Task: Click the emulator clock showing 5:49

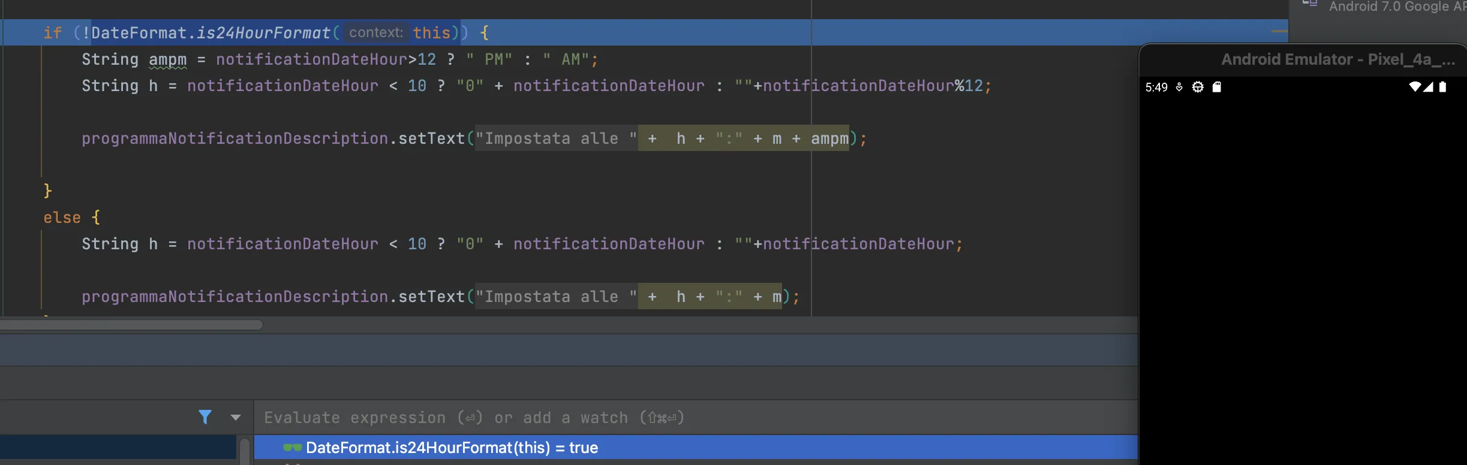Action: pyautogui.click(x=1156, y=87)
